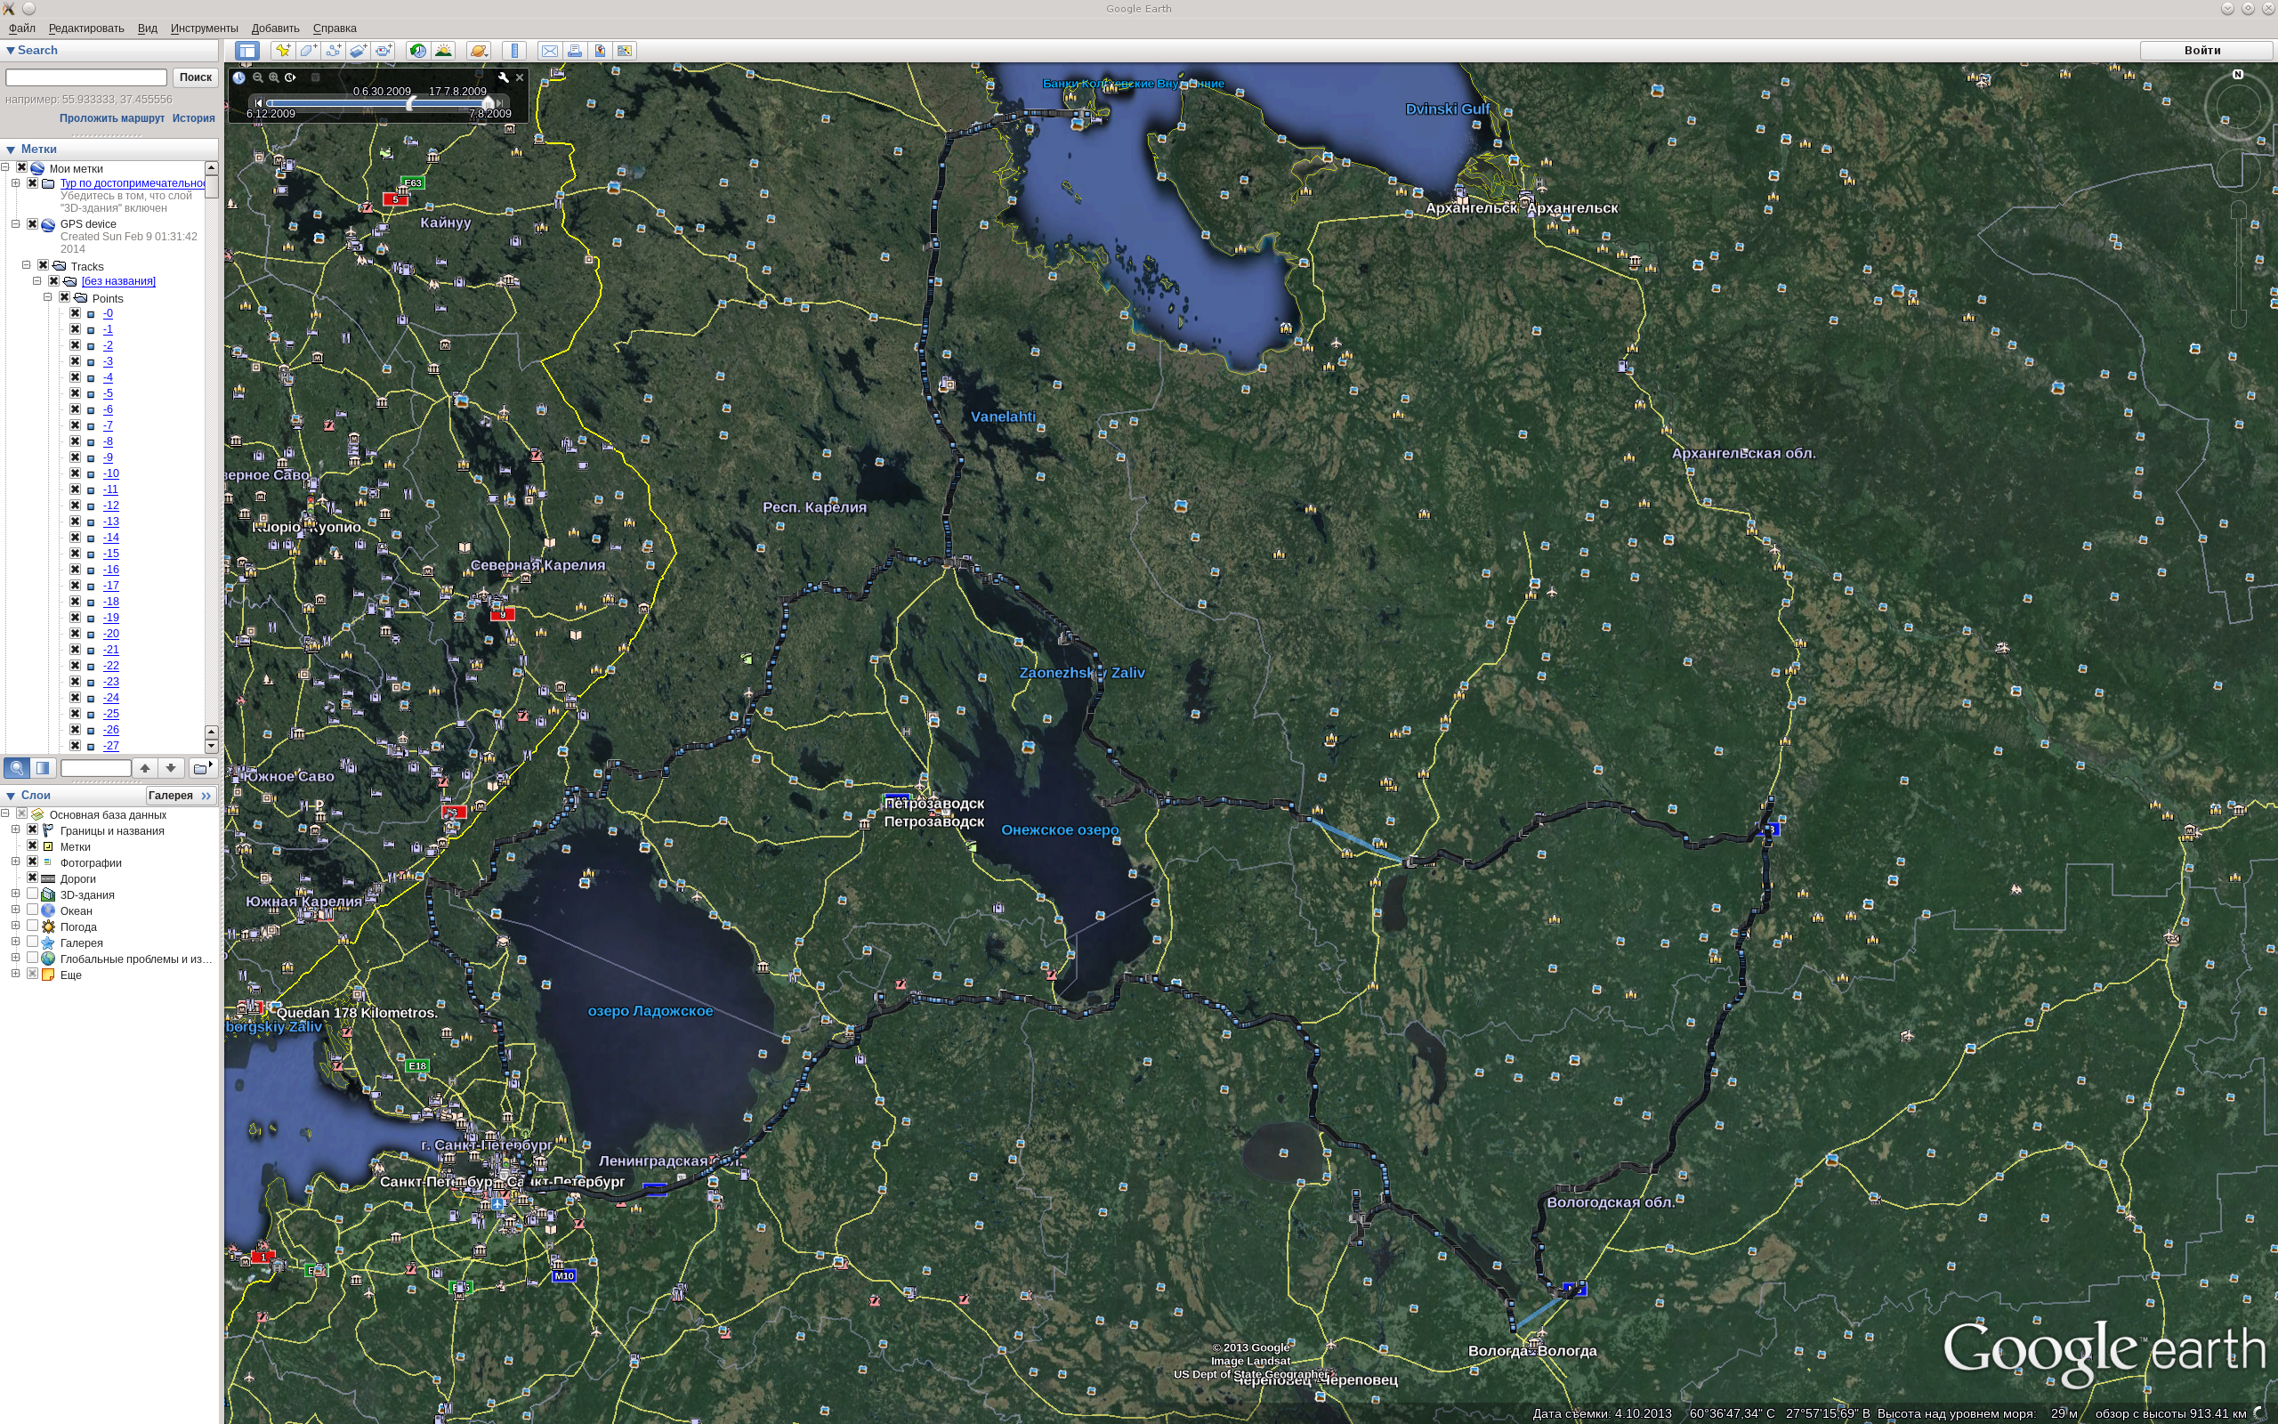
Task: Jump time slider to the start
Action: pos(258,102)
